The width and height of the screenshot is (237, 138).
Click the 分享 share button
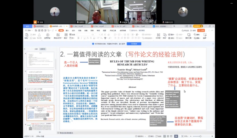point(201,30)
